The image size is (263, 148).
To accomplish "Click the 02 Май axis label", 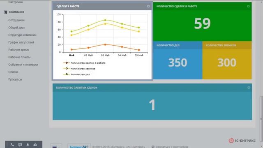I will (x=88, y=55).
